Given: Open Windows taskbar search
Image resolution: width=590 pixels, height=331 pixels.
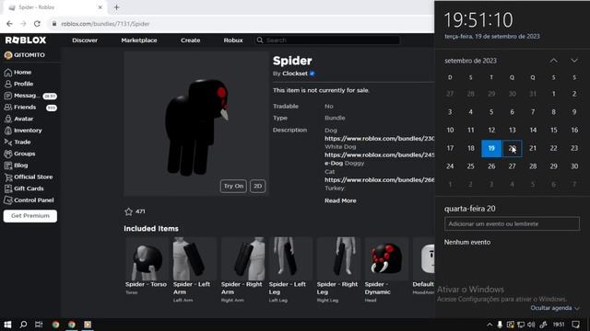Looking at the screenshot, I should click(23, 325).
